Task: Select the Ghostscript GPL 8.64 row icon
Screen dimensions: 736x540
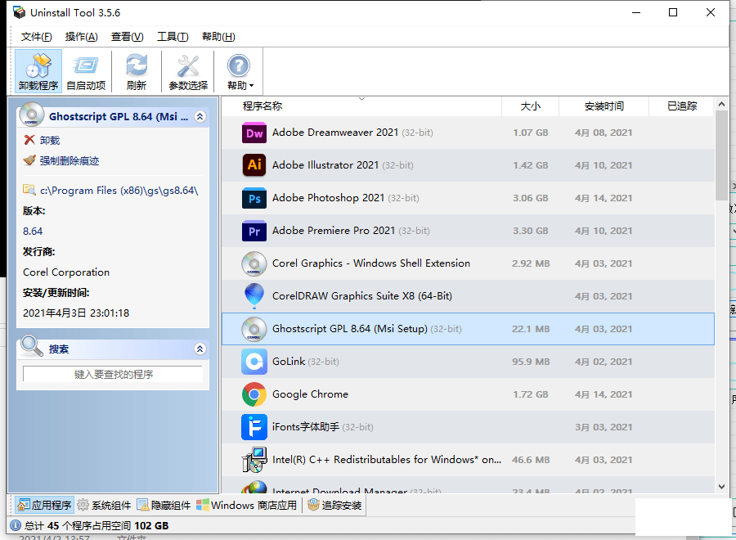Action: [254, 329]
